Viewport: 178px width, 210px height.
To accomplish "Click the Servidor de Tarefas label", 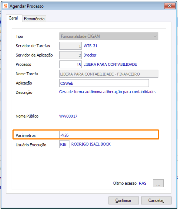I will coord(33,46).
